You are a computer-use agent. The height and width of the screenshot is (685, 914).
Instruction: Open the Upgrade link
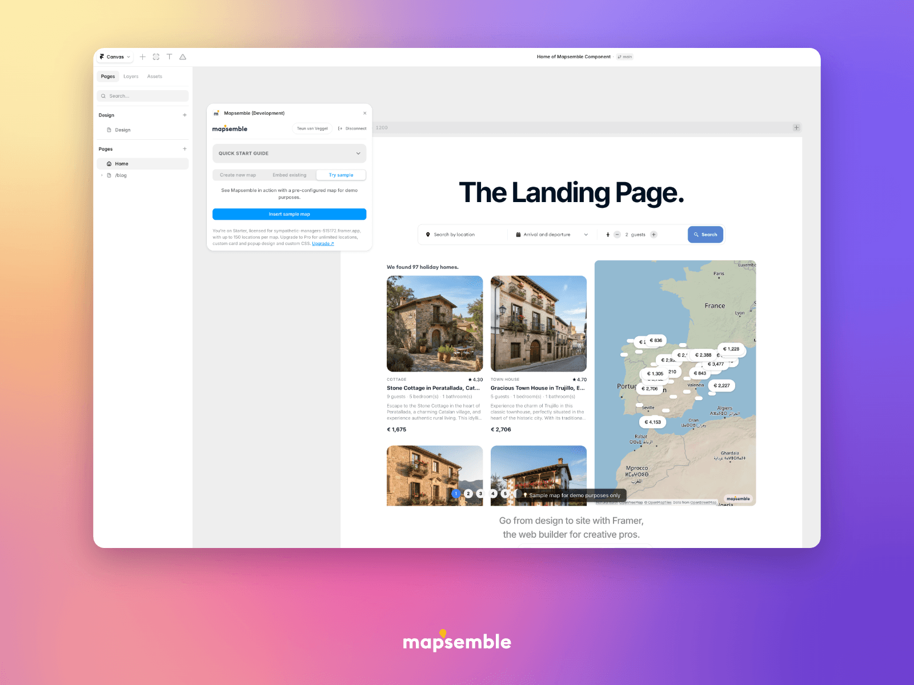click(x=323, y=244)
